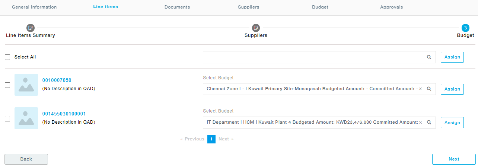This screenshot has width=478, height=168.
Task: Click the Budget step number 3 icon
Action: 465,28
